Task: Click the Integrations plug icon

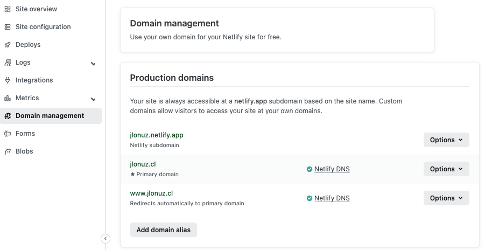Action: coord(8,80)
